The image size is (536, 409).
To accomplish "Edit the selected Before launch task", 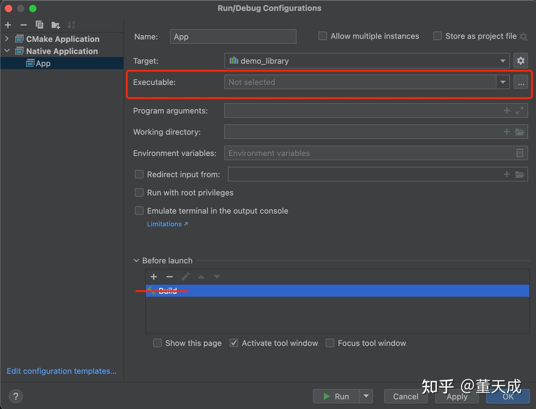I will pos(185,277).
